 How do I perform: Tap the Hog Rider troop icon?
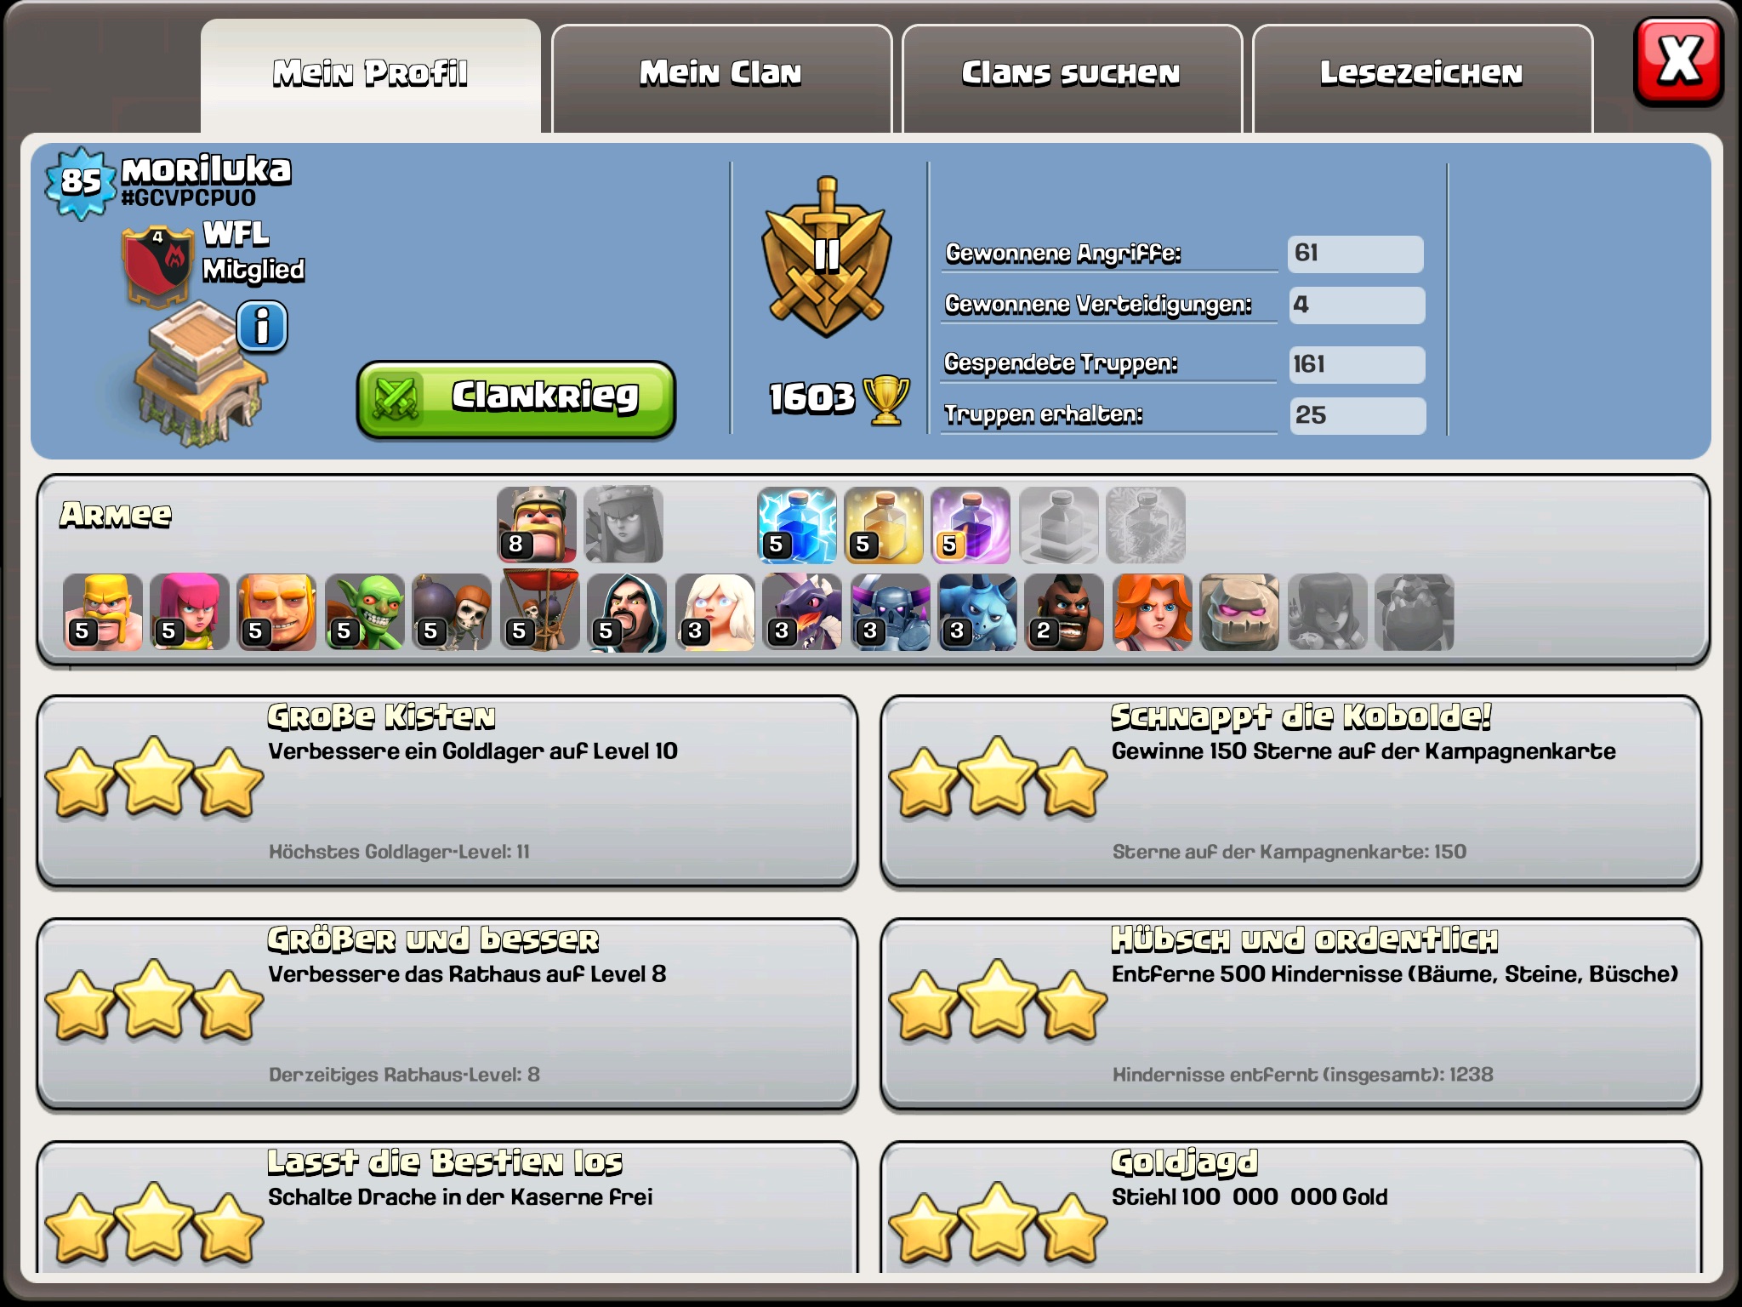1064,613
